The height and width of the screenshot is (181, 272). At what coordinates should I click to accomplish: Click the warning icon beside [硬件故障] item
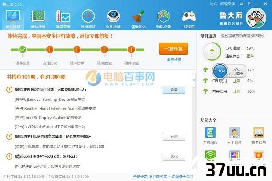point(9,90)
